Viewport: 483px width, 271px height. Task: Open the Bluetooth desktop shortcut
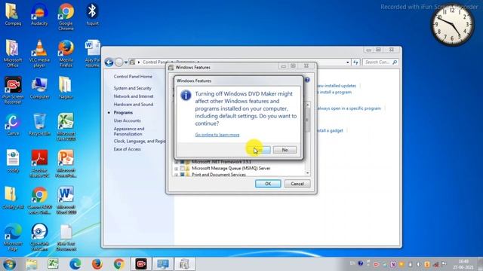[92, 14]
